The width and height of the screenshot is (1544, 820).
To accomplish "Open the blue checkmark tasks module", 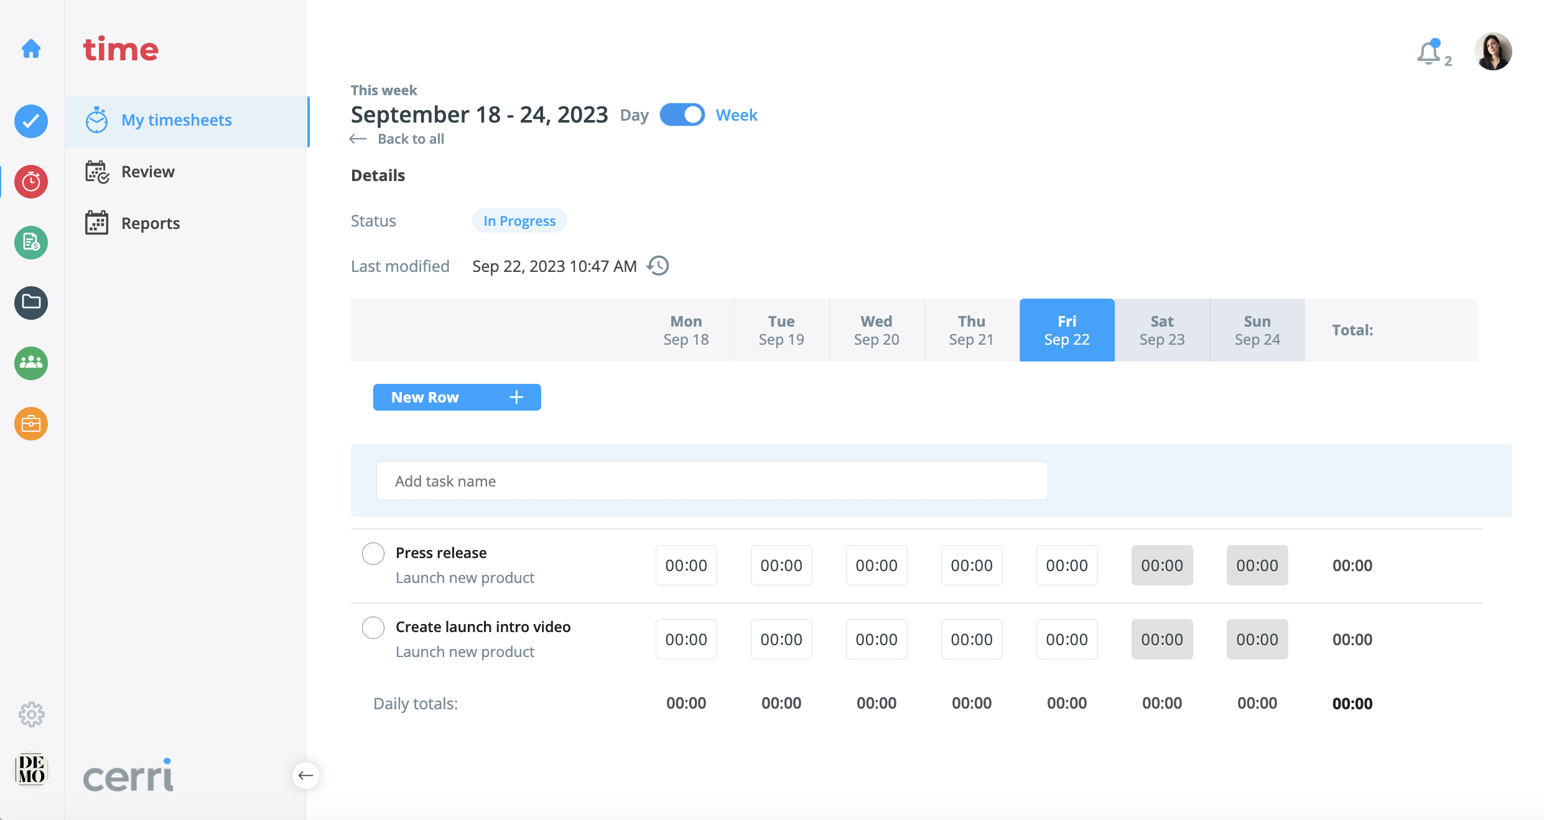I will point(31,121).
